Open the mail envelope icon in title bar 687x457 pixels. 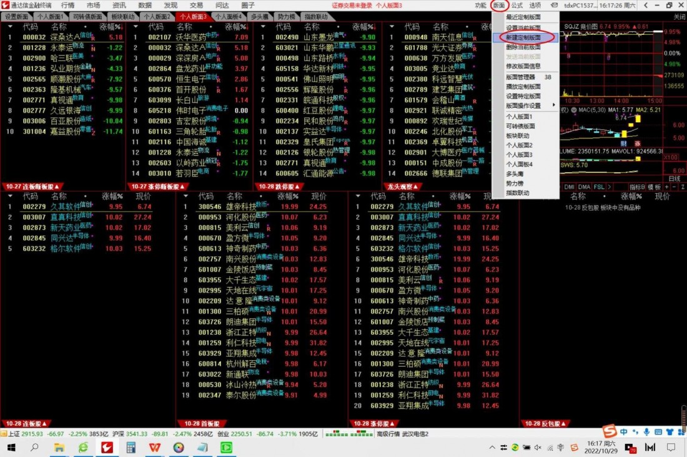(x=554, y=5)
